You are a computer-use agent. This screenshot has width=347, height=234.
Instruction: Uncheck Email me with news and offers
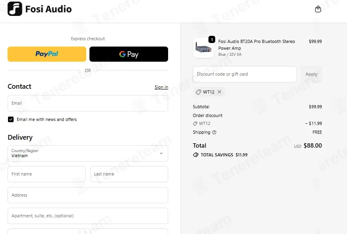(11, 119)
